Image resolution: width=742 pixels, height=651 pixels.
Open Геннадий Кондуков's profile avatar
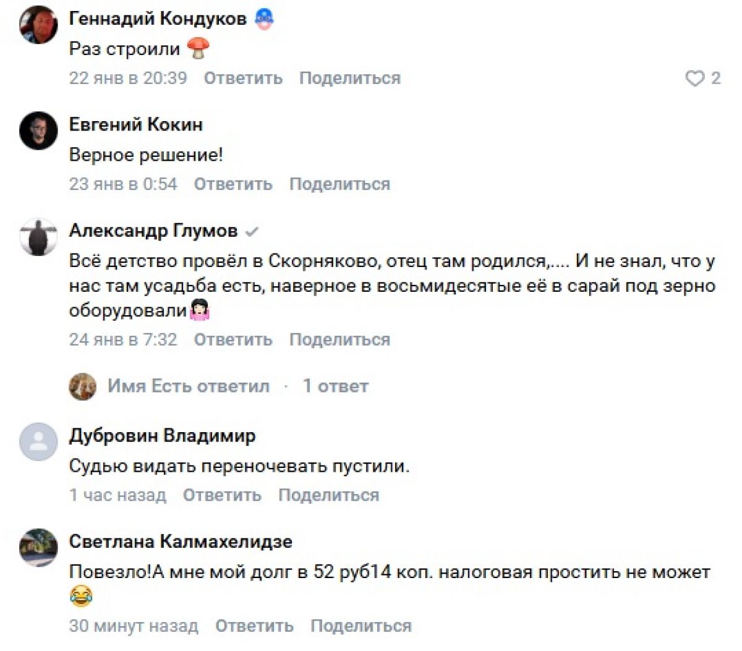click(39, 25)
